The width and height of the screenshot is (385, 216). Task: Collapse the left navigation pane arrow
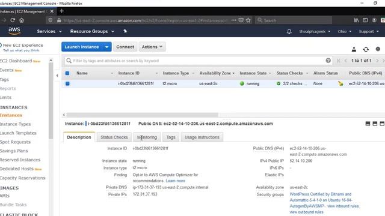click(x=57, y=76)
